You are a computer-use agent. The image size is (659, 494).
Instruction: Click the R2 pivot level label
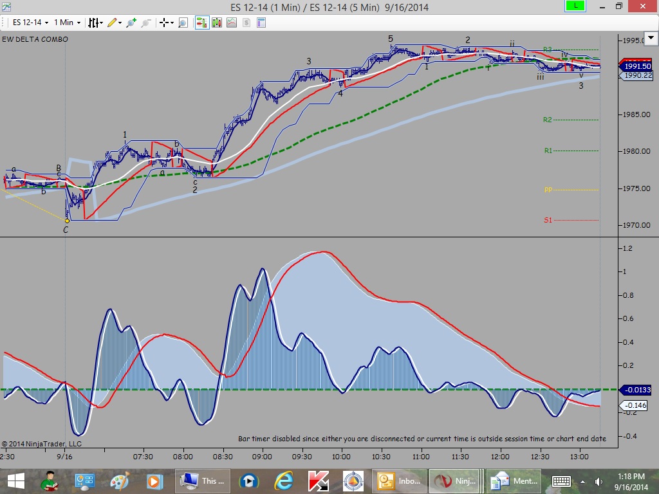tap(547, 120)
